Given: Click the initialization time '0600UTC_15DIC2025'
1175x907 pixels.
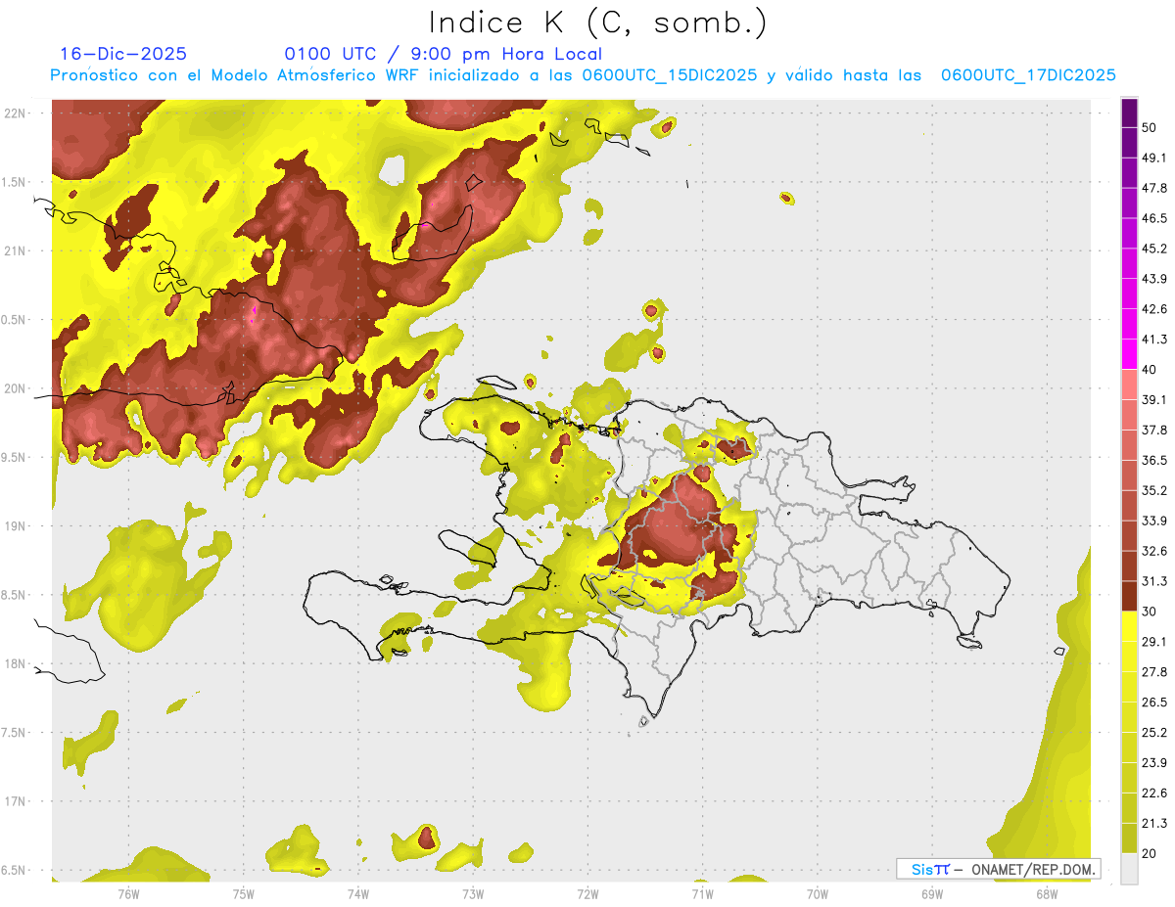Looking at the screenshot, I should tap(670, 75).
